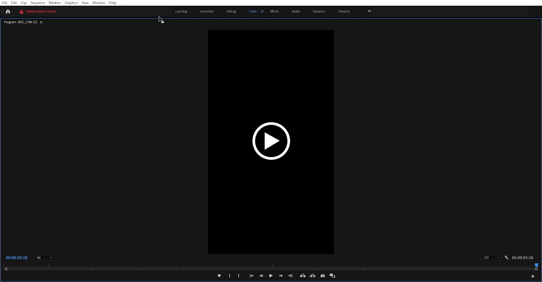Open the Sequence menu
The width and height of the screenshot is (542, 282).
(38, 3)
